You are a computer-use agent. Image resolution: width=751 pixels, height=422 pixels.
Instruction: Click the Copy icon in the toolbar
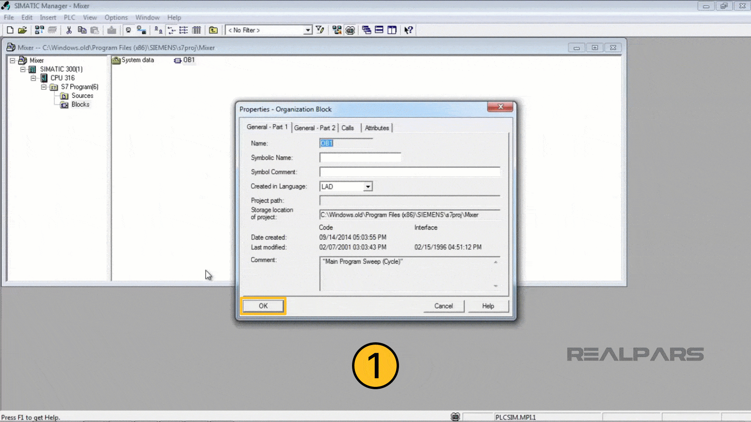click(x=82, y=30)
